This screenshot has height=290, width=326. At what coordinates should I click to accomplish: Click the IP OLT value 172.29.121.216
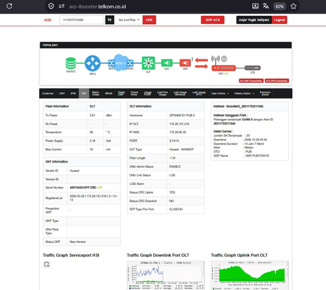tap(179, 124)
